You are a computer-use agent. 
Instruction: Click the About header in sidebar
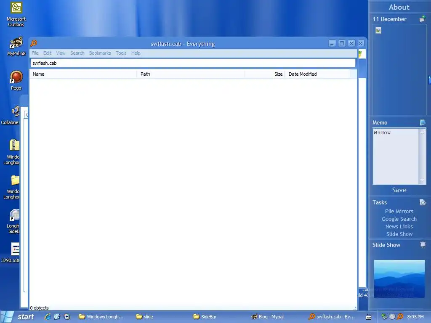399,7
